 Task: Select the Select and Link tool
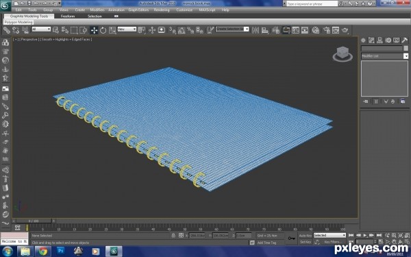tap(7, 30)
